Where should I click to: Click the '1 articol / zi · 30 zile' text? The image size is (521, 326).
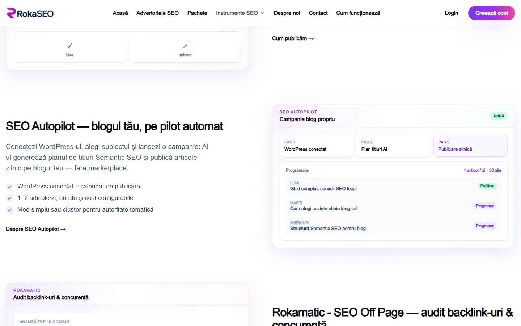click(x=483, y=170)
